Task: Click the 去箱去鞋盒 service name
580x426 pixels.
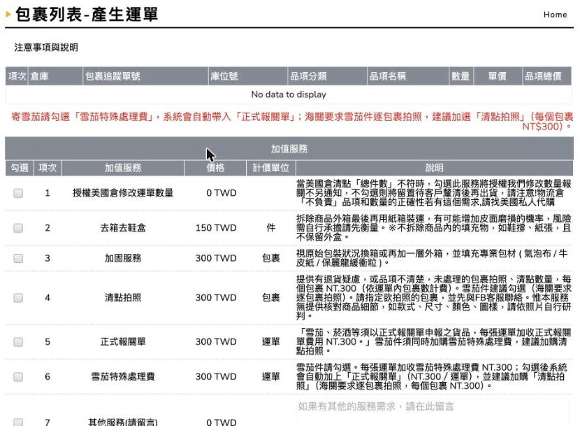Action: pyautogui.click(x=123, y=228)
